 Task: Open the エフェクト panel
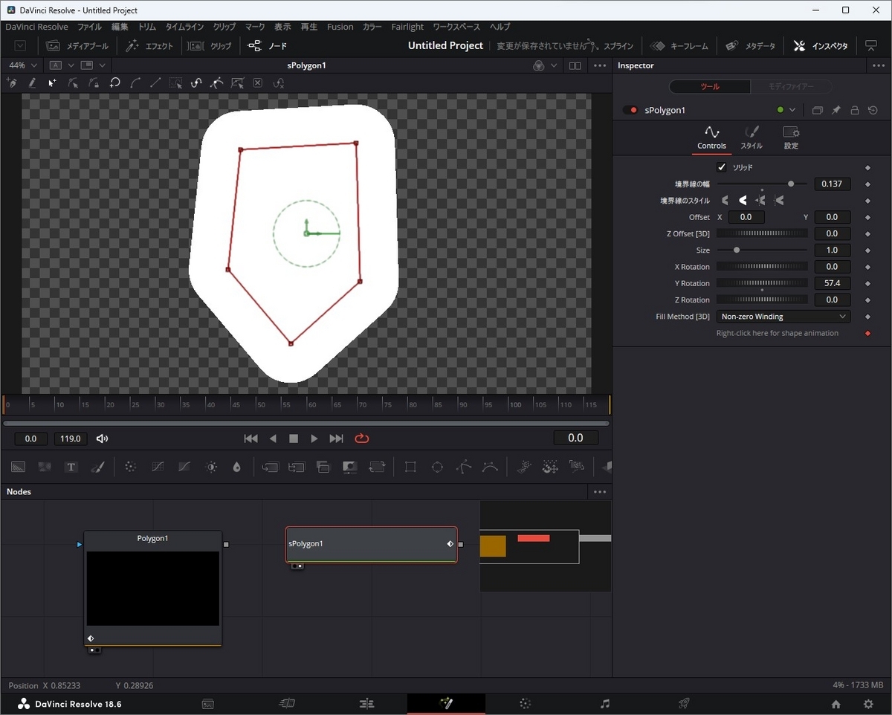click(x=149, y=45)
